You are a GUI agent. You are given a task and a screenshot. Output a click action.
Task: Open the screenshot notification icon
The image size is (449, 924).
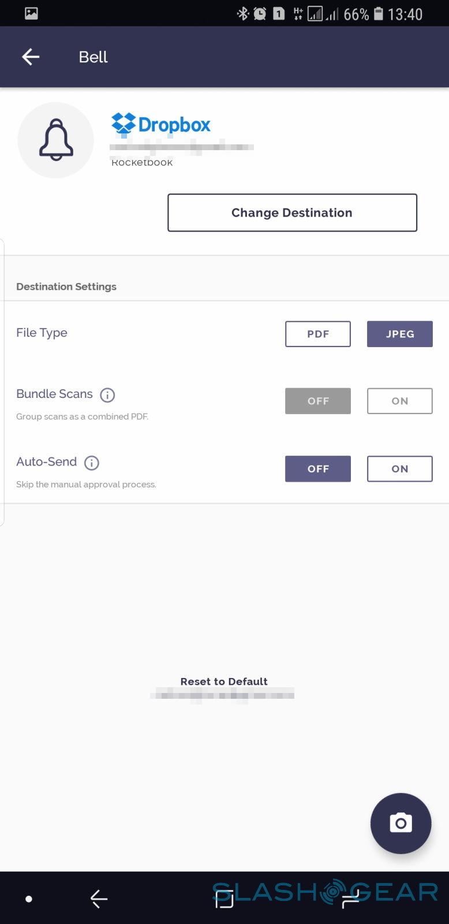[32, 14]
